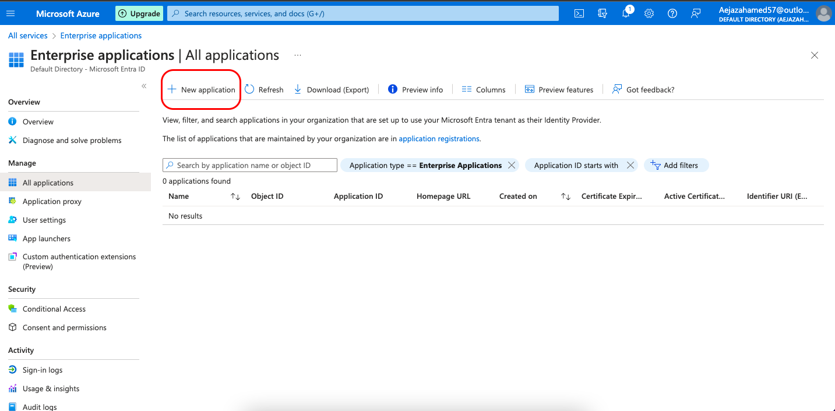
Task: Click the New application button
Action: (202, 90)
